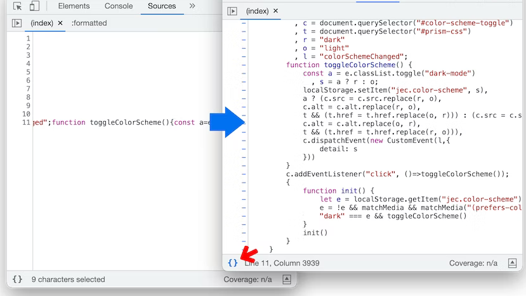Click pretty-print braces in left status bar

[17, 279]
